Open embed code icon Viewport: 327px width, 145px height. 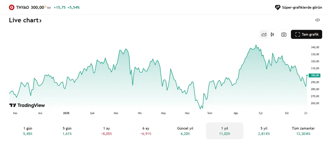(317, 20)
